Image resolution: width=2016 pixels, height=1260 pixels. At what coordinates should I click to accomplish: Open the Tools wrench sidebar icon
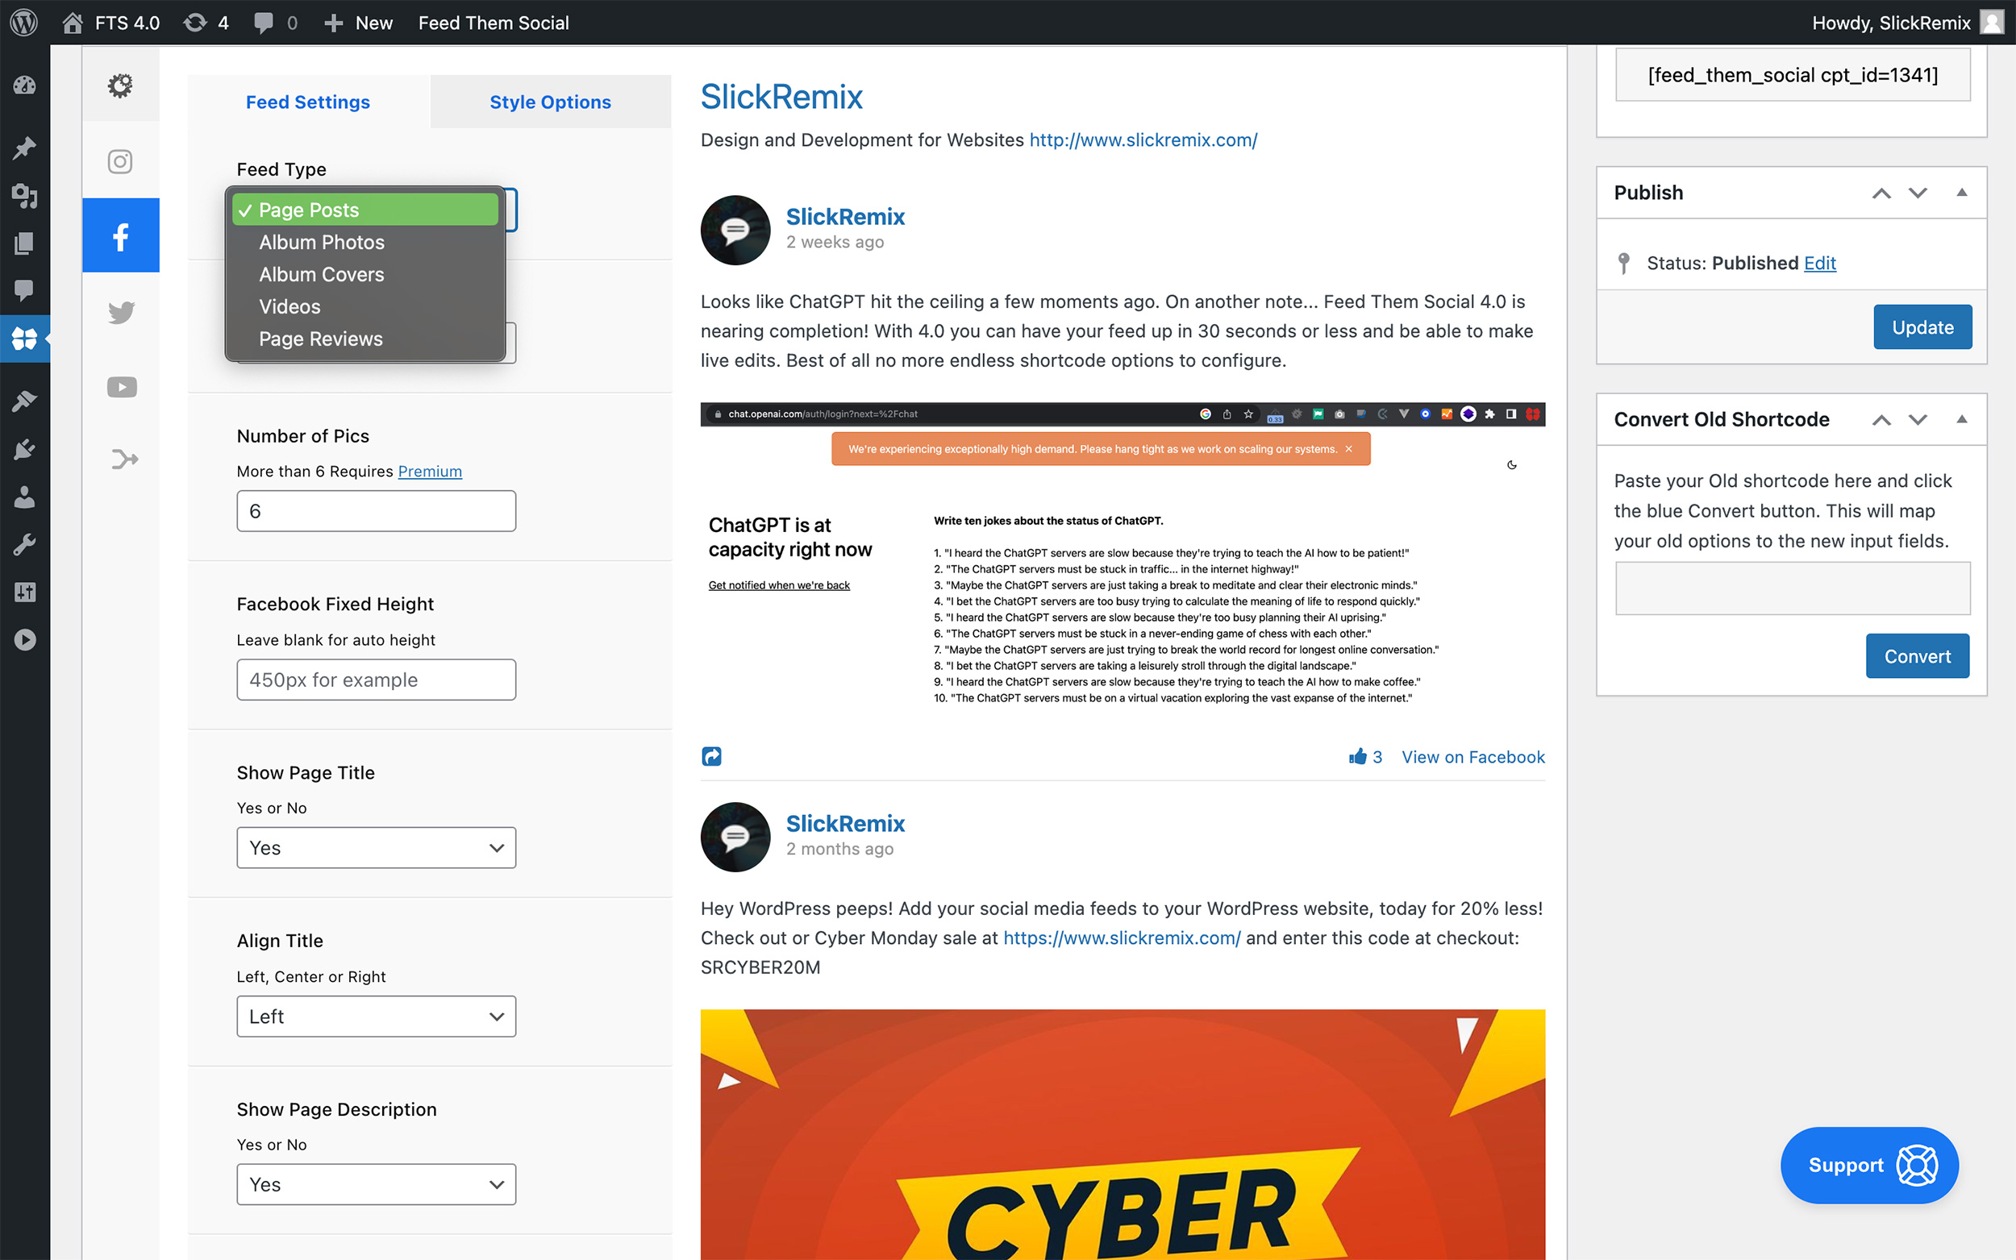[x=24, y=545]
